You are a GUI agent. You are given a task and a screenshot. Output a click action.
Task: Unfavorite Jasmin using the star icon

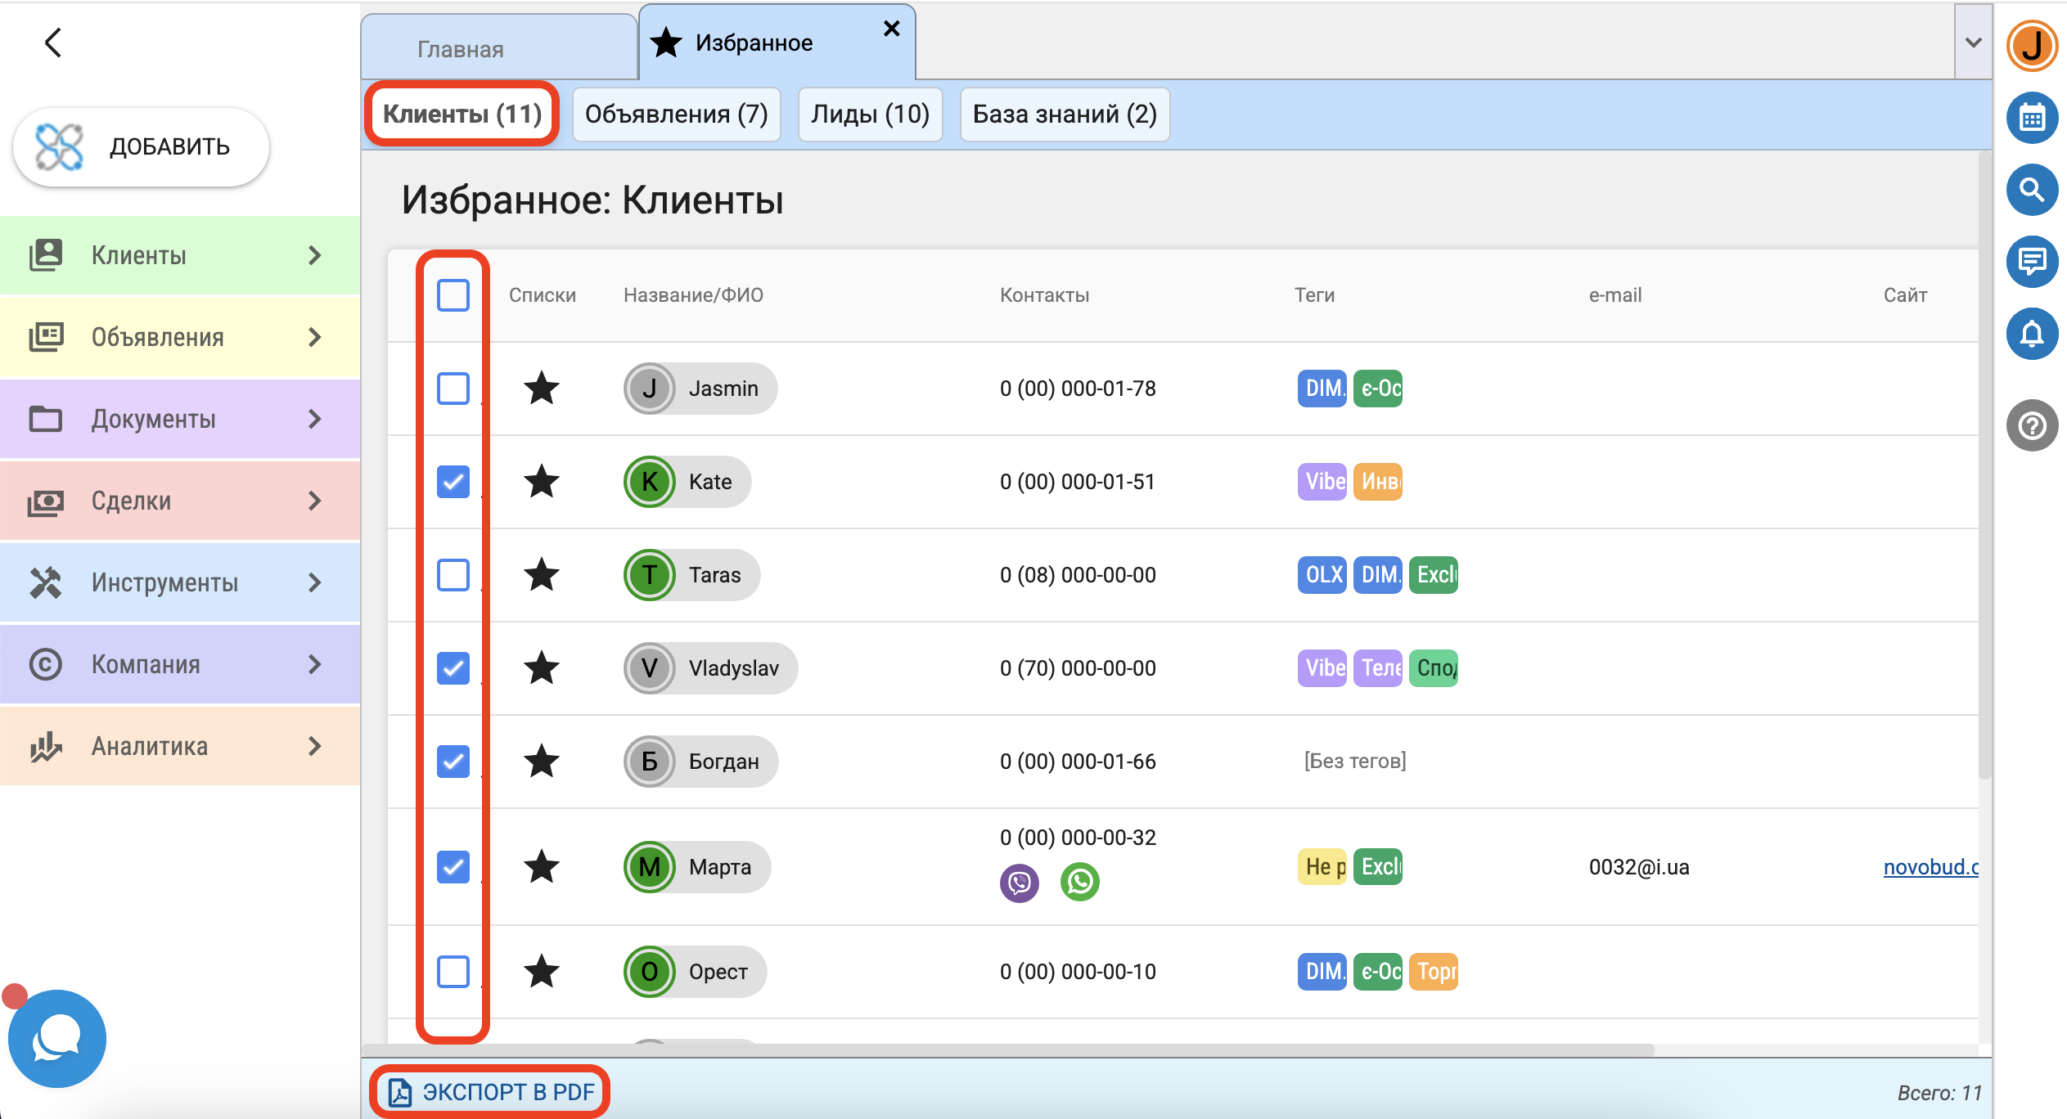pyautogui.click(x=542, y=389)
